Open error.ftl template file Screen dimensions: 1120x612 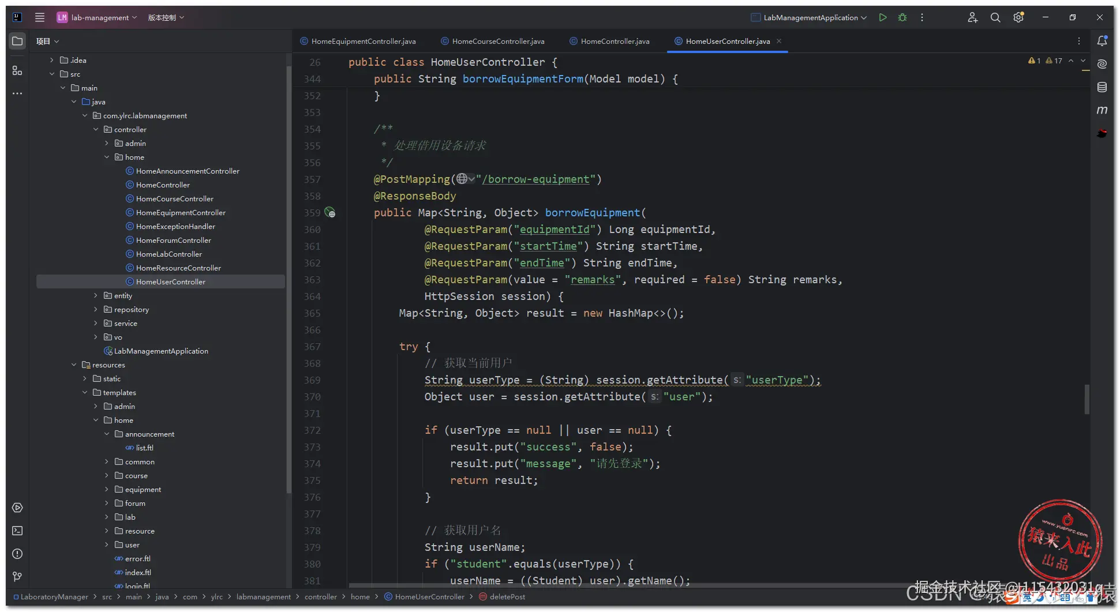133,558
